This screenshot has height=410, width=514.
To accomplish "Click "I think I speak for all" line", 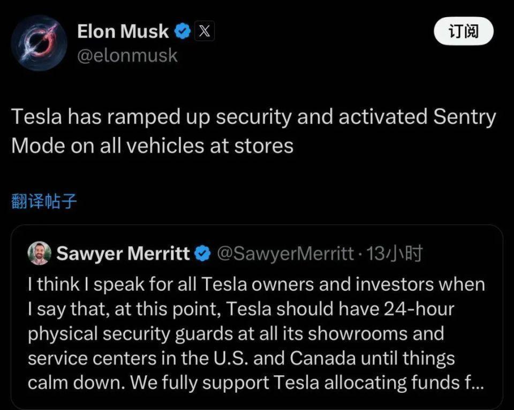I will tap(107, 284).
